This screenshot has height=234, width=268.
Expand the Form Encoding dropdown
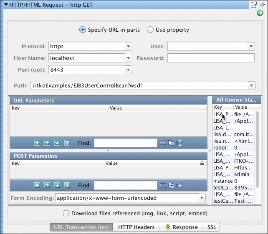[202, 198]
